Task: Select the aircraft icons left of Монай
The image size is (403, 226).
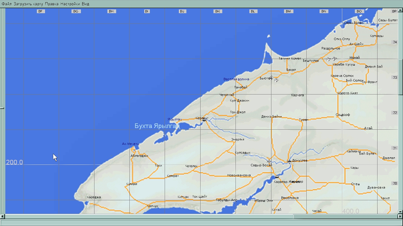Action: tap(332, 59)
